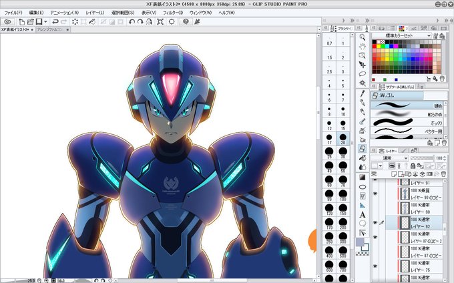Image resolution: width=454 pixels, height=283 pixels.
Task: Click the layer opacity slider
Action: (x=422, y=158)
